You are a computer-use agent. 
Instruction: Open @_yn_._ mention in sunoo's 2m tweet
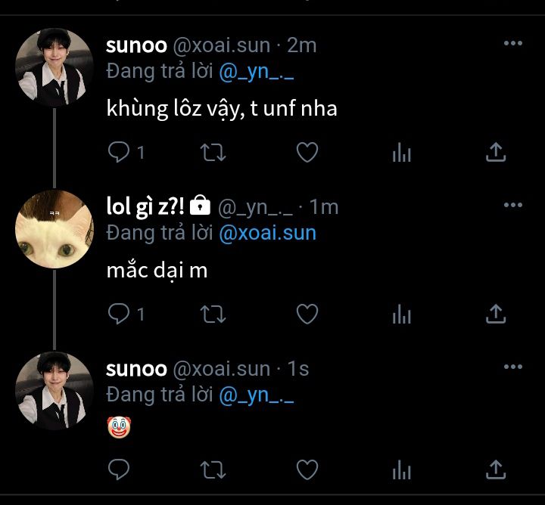pos(257,72)
